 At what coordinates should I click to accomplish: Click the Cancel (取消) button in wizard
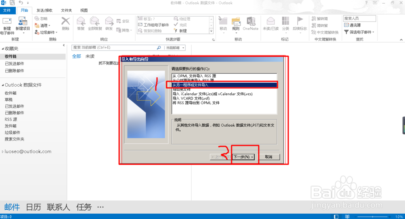tap(269, 157)
